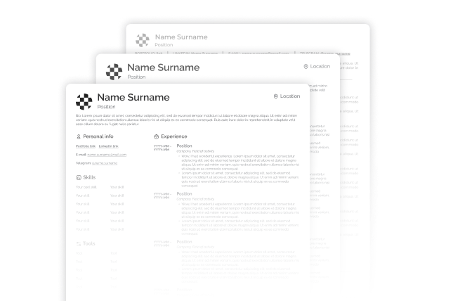Select the Name Surname heading on the front page

pyautogui.click(x=133, y=97)
